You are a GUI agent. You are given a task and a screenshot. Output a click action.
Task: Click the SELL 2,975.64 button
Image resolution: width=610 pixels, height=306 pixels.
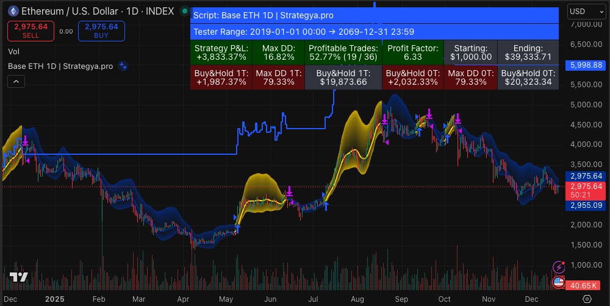30,30
